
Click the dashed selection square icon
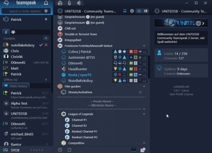pyautogui.click(x=69, y=150)
